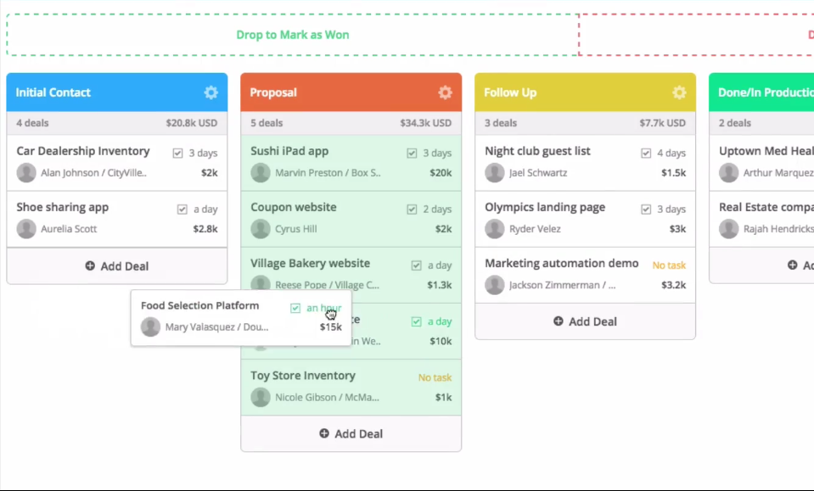Click Alan Johnson's avatar icon

[26, 173]
